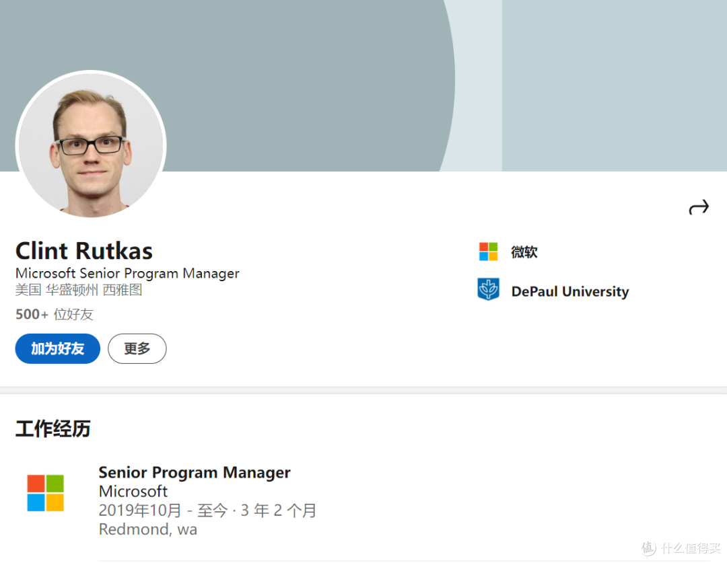Click the Senior Program Manager job title

(x=195, y=472)
